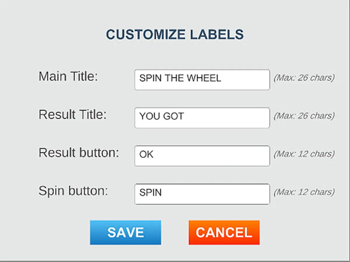Click the max chars hint beside Result button
Screen dimensions: 350x262
click(304, 154)
